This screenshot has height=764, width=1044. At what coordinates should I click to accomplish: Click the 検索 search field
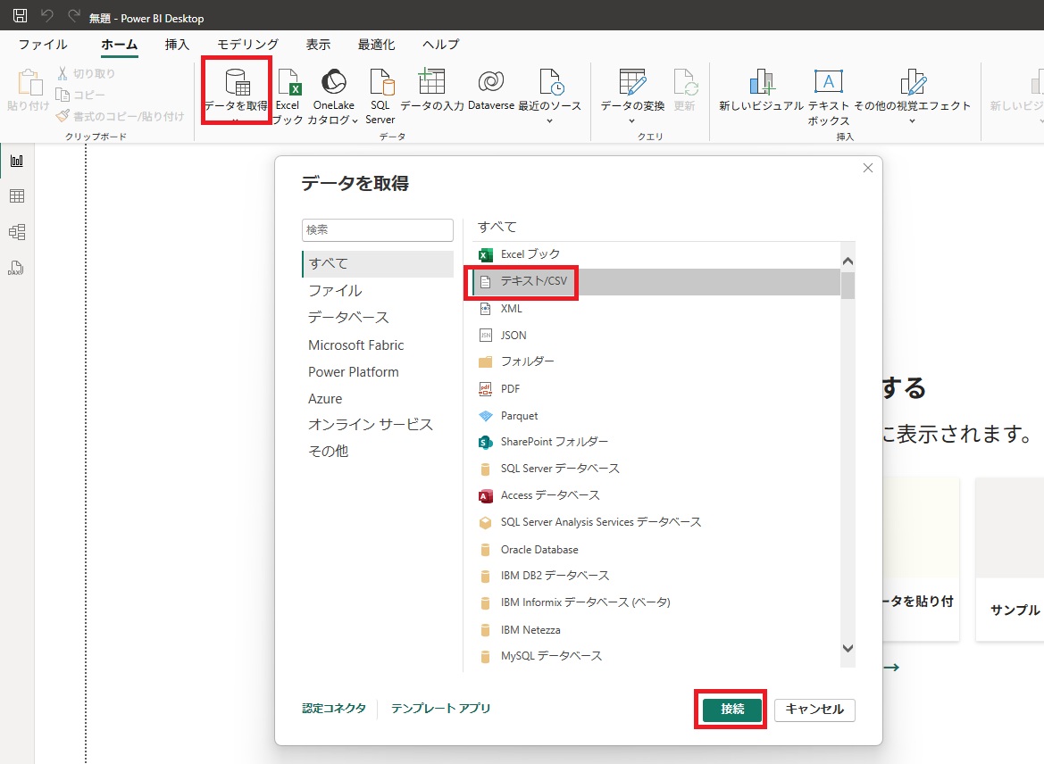[x=378, y=229]
